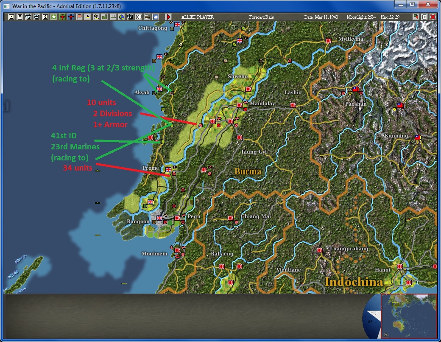Select British base flag at Prome
This screenshot has width=441, height=342.
168,169
